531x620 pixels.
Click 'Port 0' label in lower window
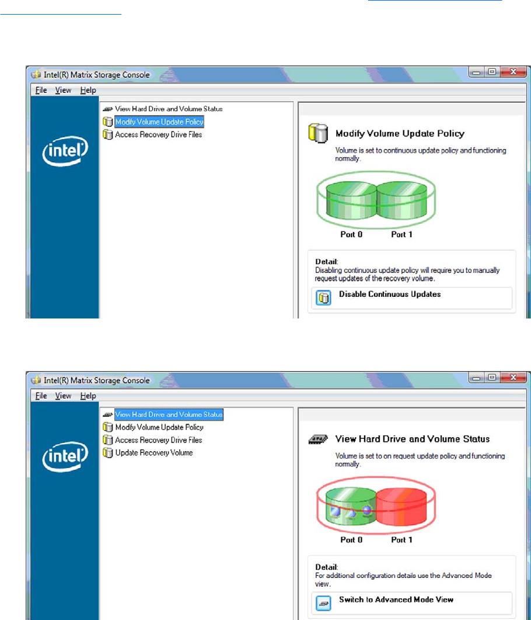(351, 540)
